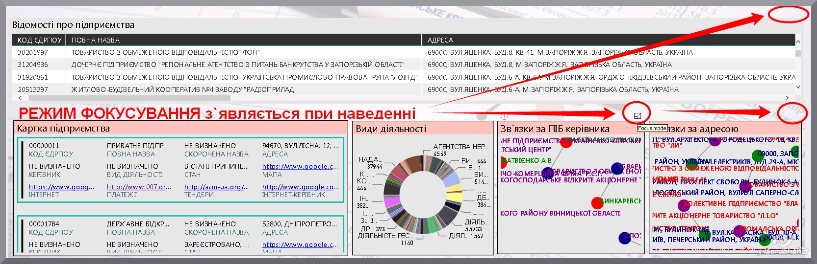Click address value 94670, ВУЛ.ЛІСНА, 12
The height and width of the screenshot is (264, 817).
pyautogui.click(x=300, y=146)
